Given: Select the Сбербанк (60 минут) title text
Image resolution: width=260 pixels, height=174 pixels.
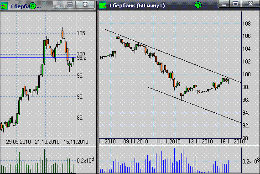Looking at the screenshot, I should 137,5.
